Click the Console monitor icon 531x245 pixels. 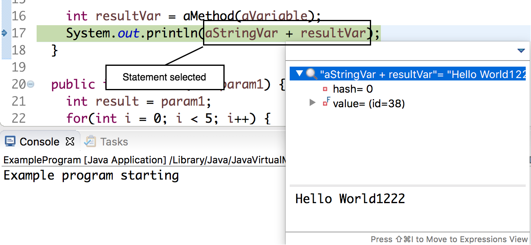10,141
